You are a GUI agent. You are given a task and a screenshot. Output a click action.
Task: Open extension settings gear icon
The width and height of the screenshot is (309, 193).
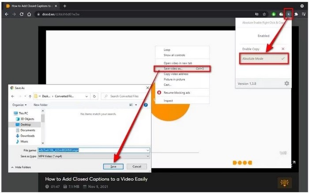pyautogui.click(x=286, y=83)
